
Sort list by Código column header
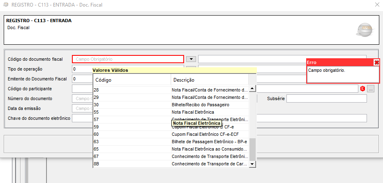132,80
